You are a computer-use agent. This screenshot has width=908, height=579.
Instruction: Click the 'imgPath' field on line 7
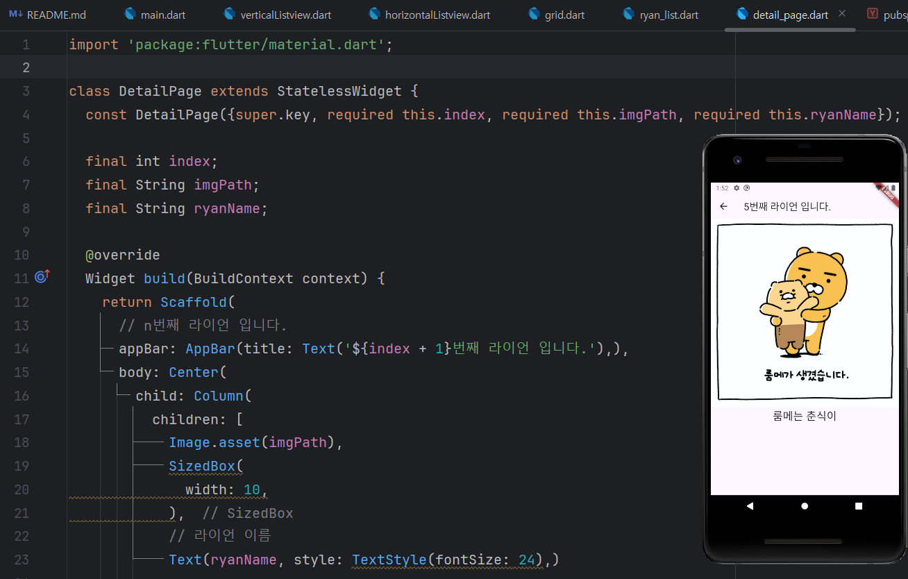point(223,185)
